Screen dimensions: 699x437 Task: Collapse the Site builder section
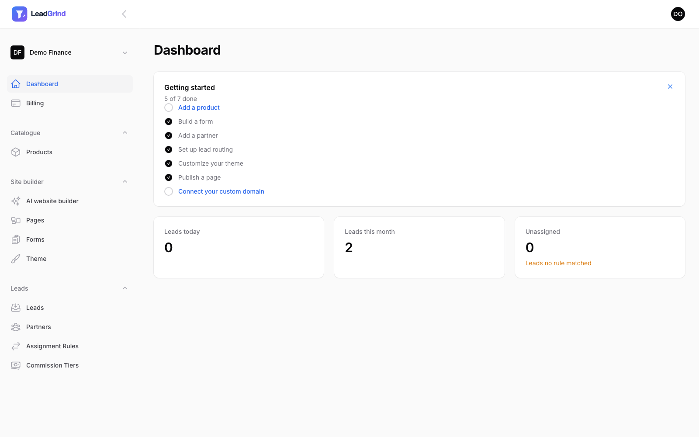point(125,182)
